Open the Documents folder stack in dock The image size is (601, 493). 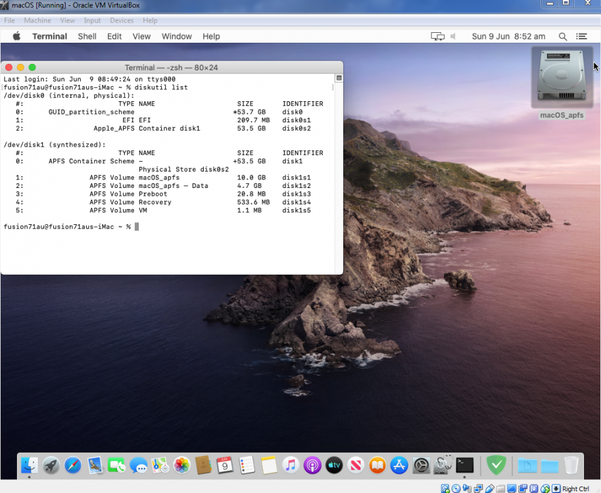(x=527, y=466)
